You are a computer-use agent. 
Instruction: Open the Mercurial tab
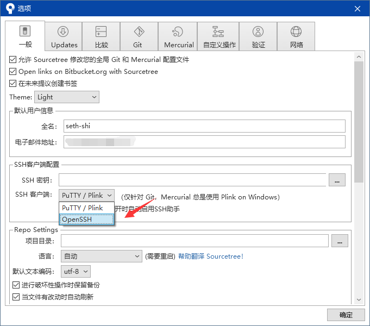pyautogui.click(x=178, y=36)
